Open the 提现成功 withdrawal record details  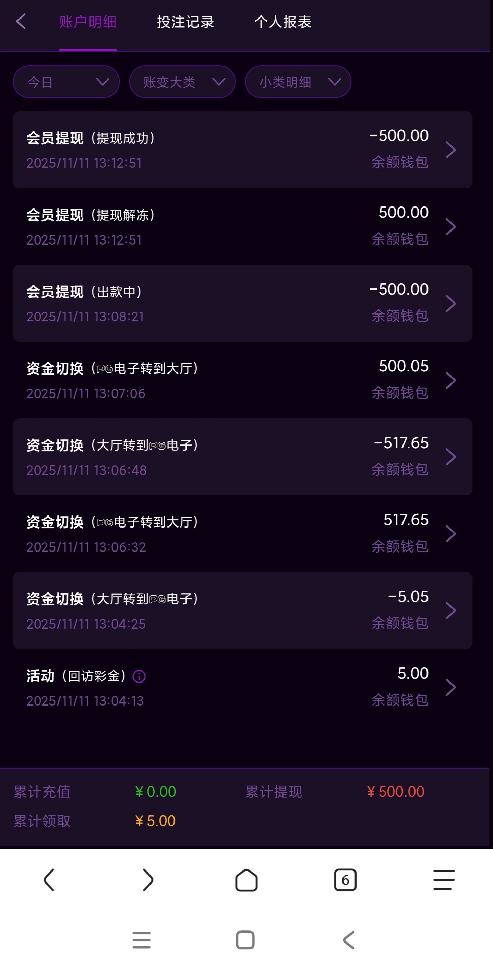pos(242,150)
